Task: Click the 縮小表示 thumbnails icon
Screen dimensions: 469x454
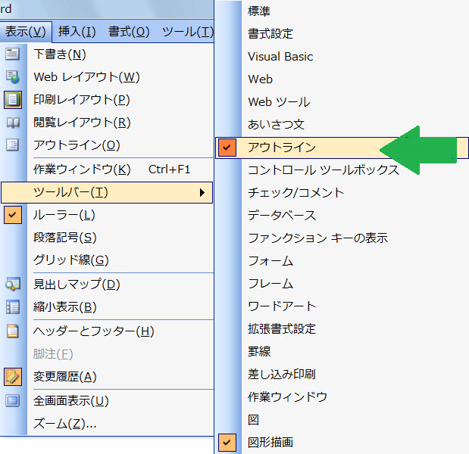Action: coord(13,307)
